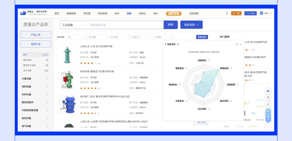The image size is (292, 141).
Task: Open the 信息模型 nav item
Action: [x=194, y=13]
